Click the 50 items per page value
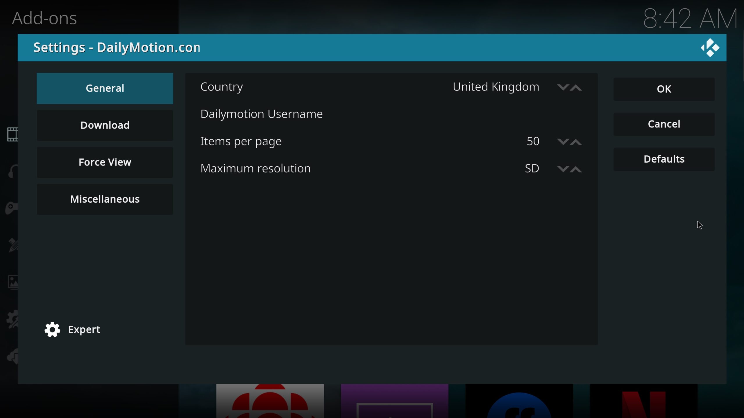744x418 pixels. tap(533, 141)
